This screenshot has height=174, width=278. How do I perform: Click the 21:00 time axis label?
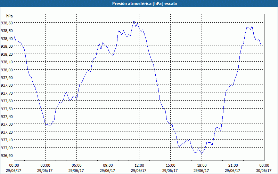point(233,166)
